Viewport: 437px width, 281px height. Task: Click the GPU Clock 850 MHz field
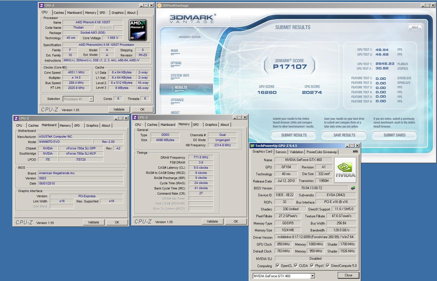point(284,244)
